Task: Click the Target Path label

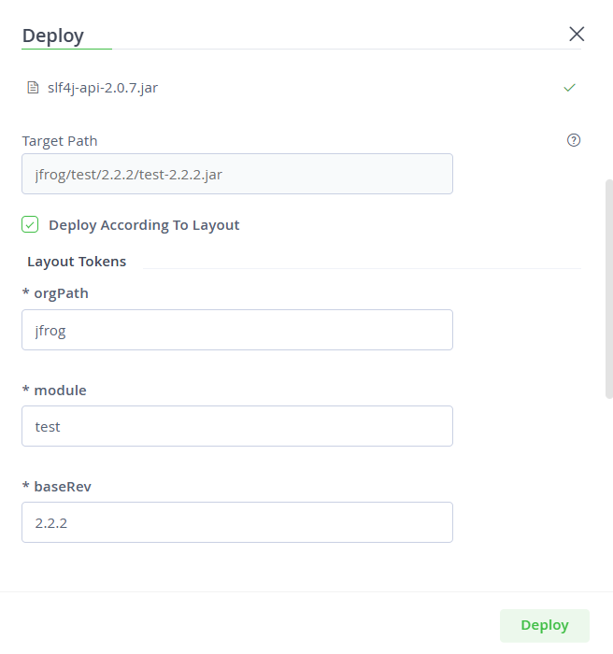Action: click(x=60, y=141)
